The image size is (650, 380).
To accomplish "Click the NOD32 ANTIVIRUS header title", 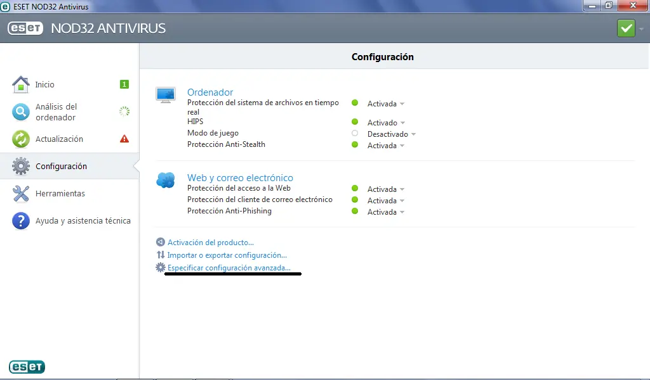I will [108, 28].
